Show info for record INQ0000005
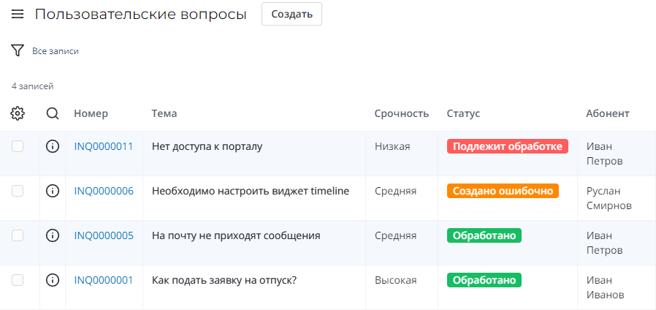 click(x=53, y=235)
